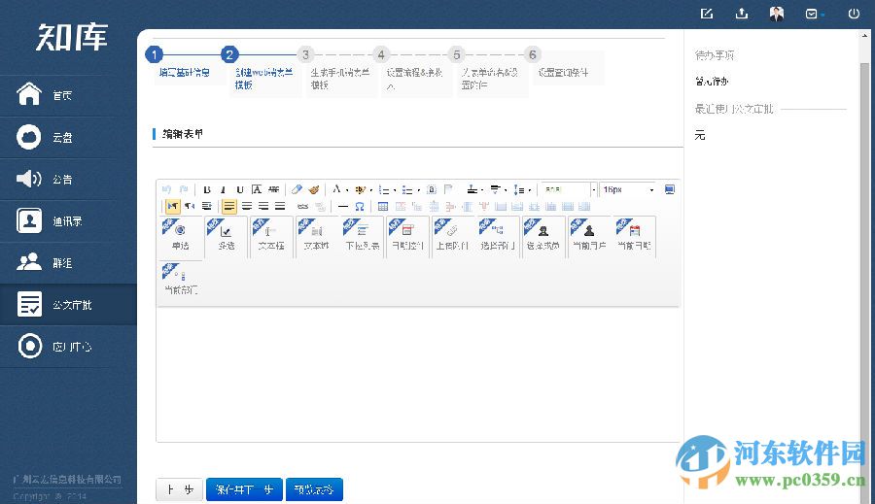This screenshot has width=875, height=504.
Task: Click the format painter brush icon
Action: (x=314, y=189)
